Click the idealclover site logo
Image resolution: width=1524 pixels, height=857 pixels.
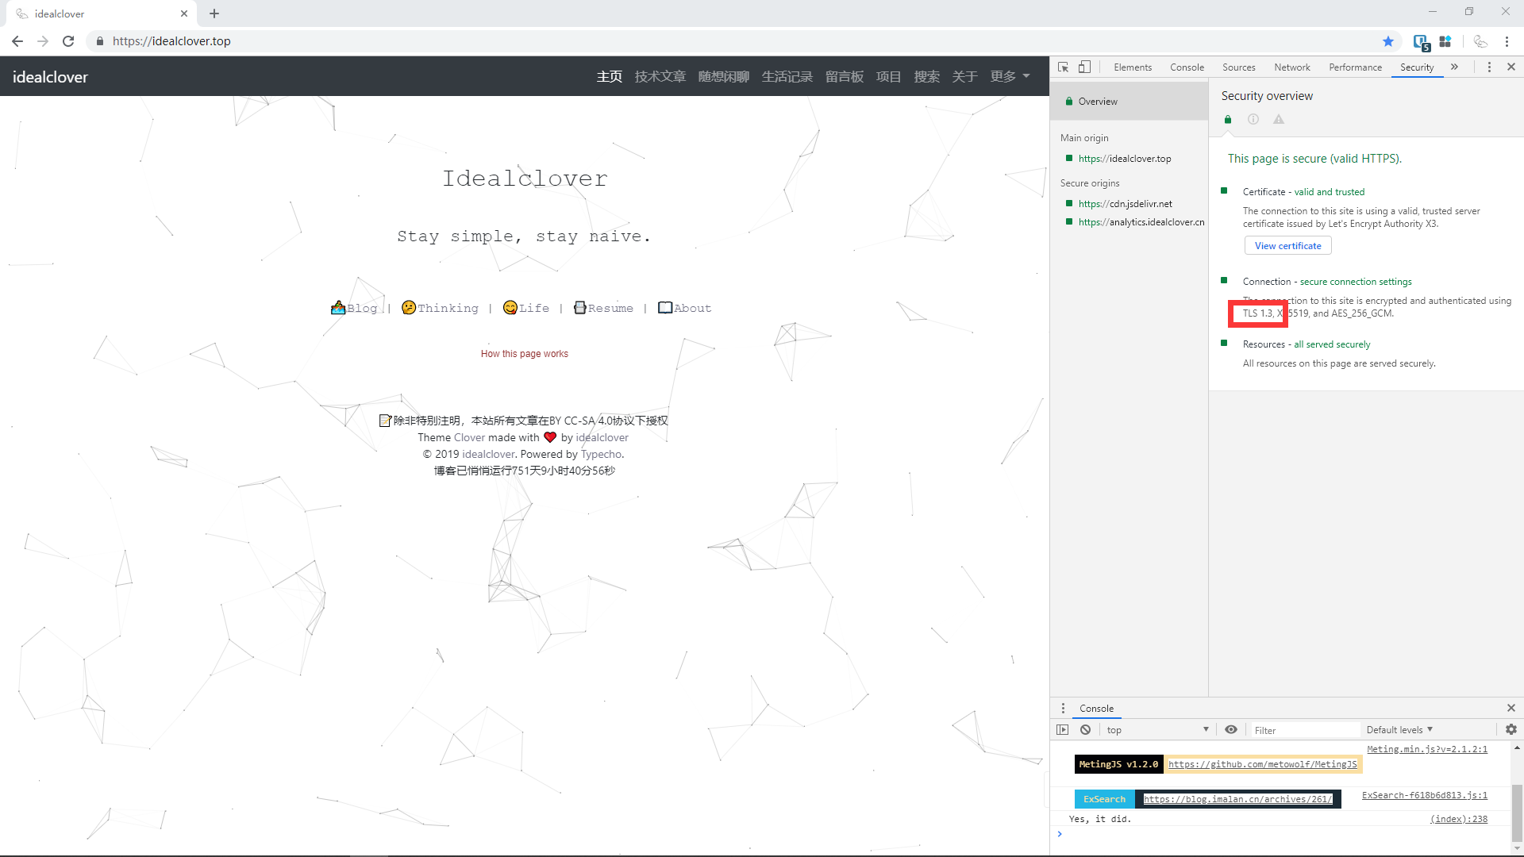(50, 77)
